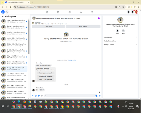Open the emoji picker in the message box
The width and height of the screenshot is (141, 113).
pyautogui.click(x=96, y=96)
